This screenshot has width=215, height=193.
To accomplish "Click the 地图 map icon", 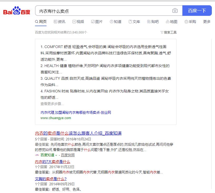I will (168, 22).
